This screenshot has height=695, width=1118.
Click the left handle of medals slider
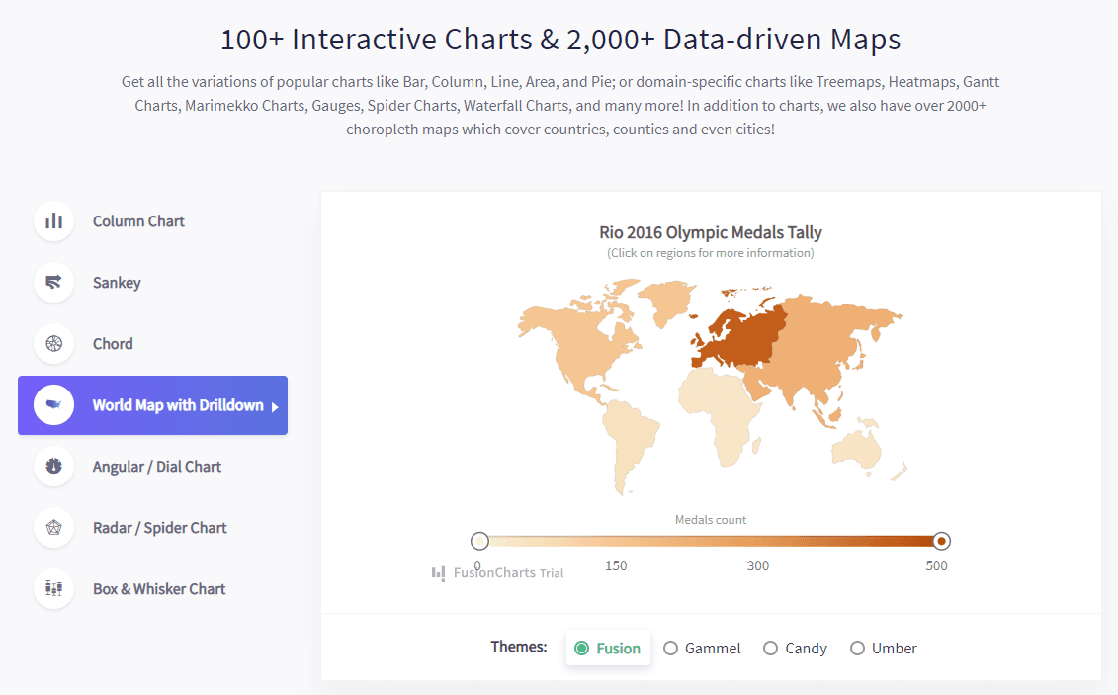coord(479,541)
